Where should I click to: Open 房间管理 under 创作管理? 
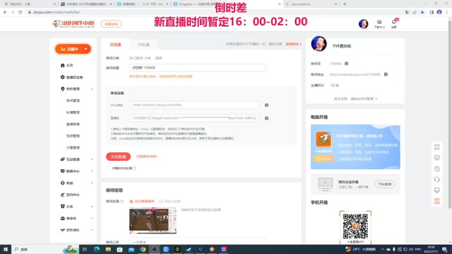(x=73, y=101)
